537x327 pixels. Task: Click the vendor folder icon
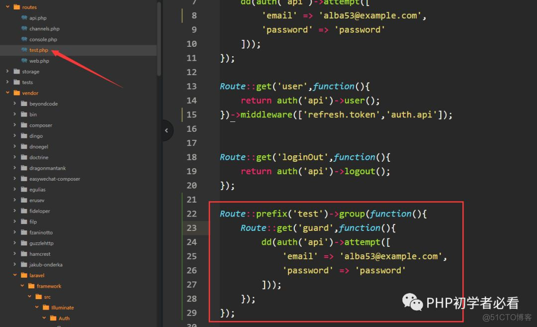click(x=16, y=93)
